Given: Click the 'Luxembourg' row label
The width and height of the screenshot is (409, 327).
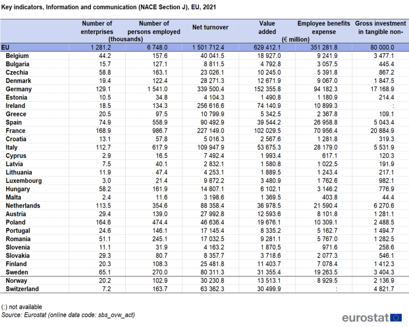Looking at the screenshot, I should (24, 181).
